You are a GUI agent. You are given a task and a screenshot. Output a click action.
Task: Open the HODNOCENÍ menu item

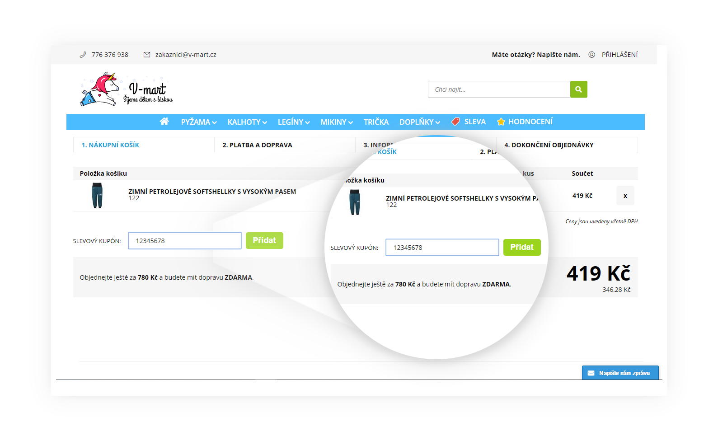pos(530,122)
